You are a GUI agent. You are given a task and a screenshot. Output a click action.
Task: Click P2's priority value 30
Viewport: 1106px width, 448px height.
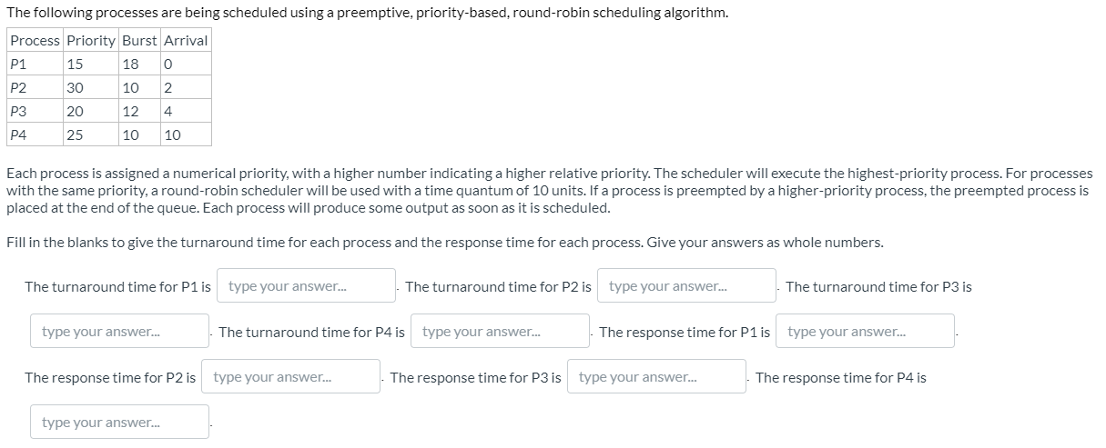coord(92,87)
